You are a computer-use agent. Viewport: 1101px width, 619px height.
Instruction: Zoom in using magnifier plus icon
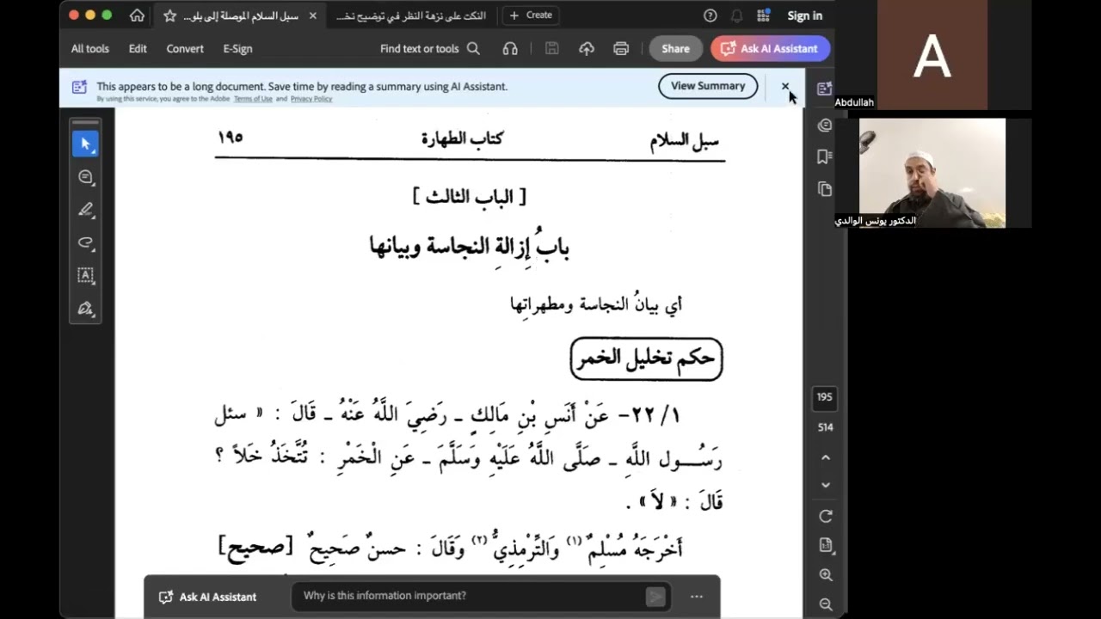[x=826, y=575]
